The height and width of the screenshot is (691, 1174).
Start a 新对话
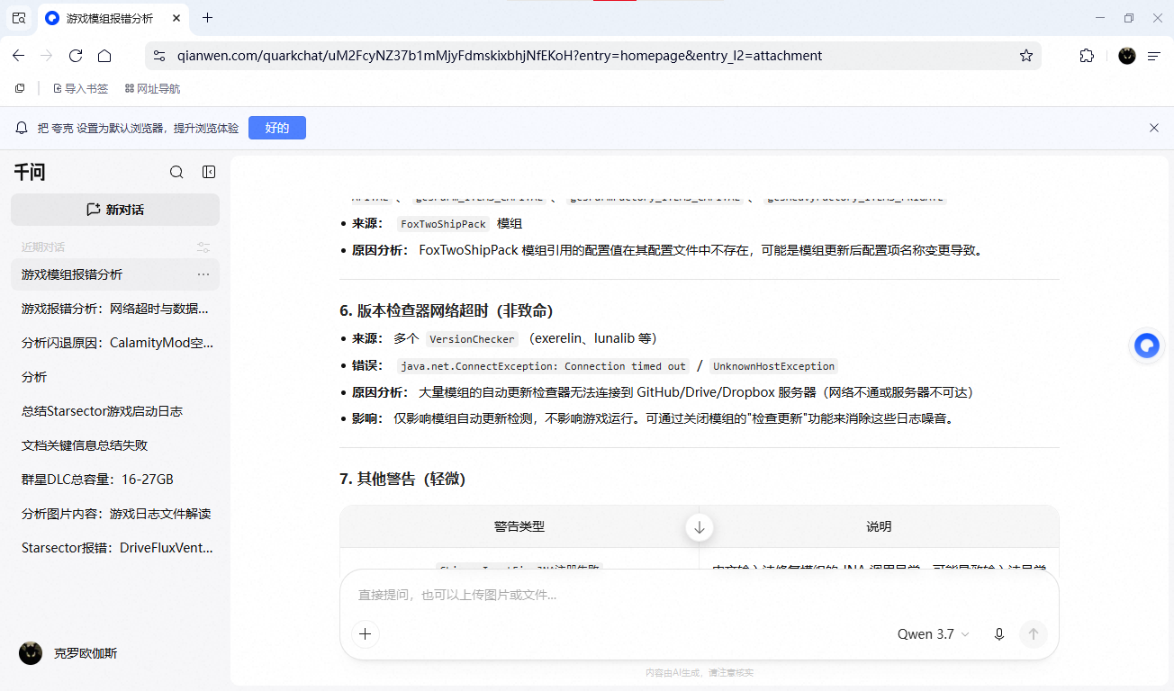(x=115, y=210)
